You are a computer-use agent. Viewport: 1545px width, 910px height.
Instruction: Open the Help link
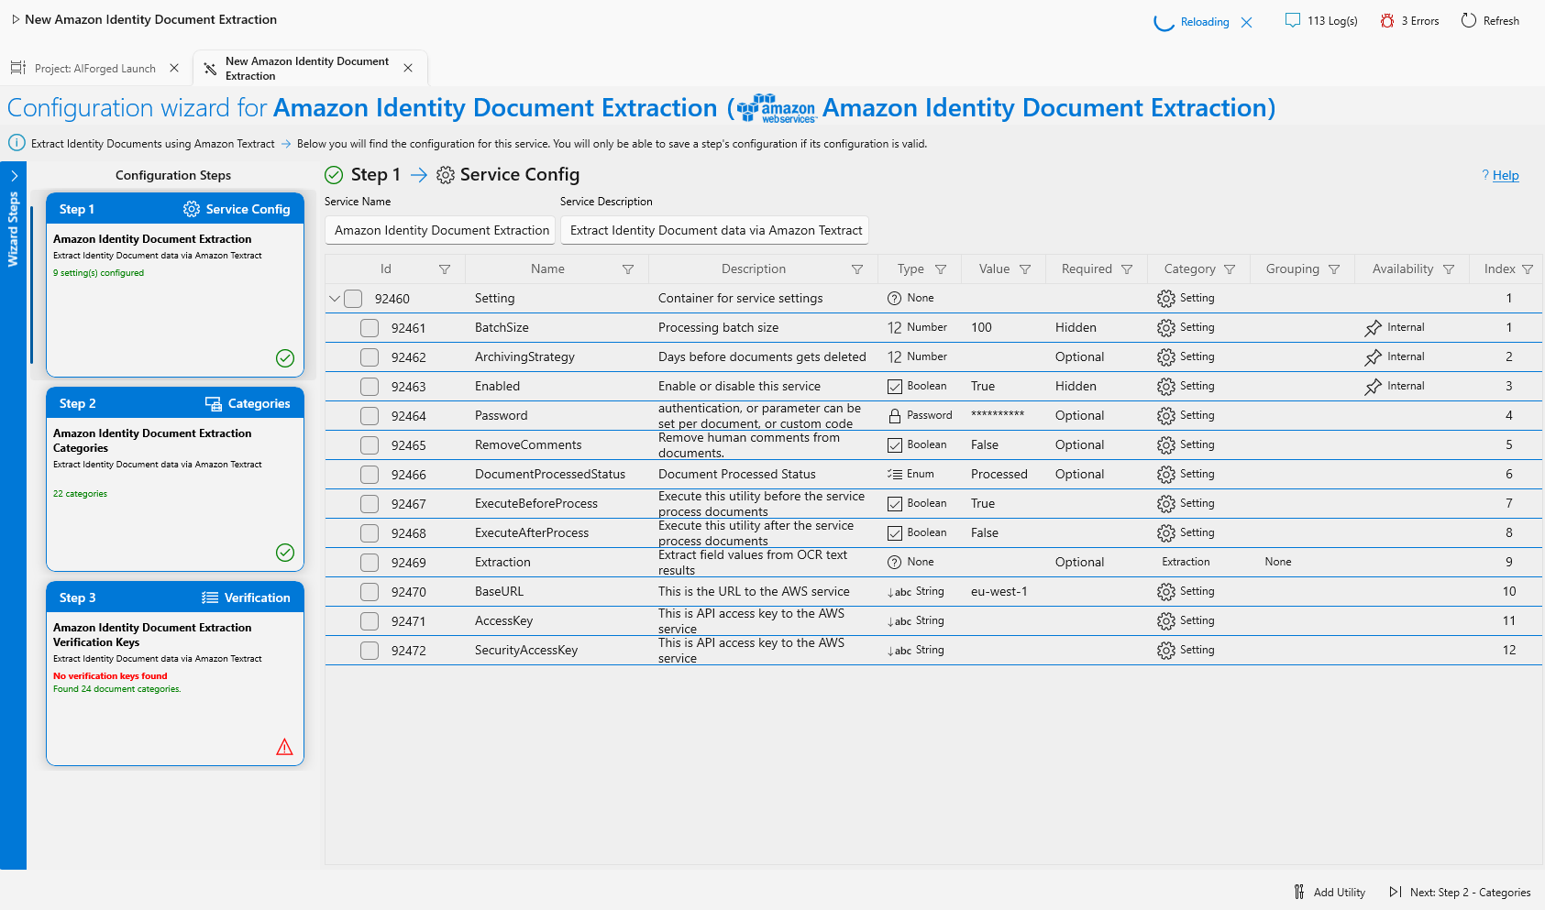click(x=1506, y=175)
